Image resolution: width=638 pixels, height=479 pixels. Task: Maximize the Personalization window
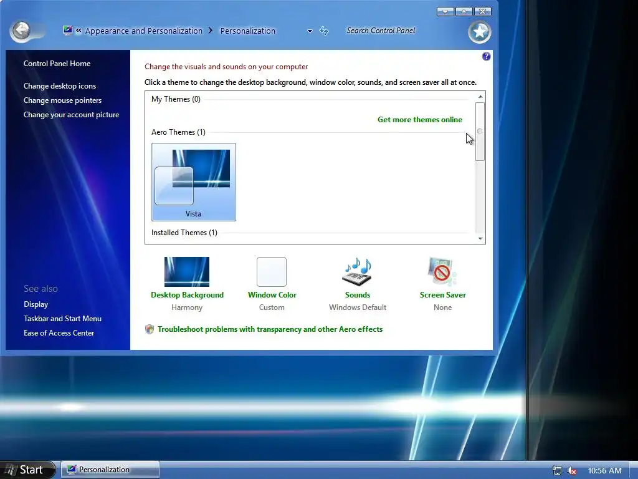click(x=464, y=11)
